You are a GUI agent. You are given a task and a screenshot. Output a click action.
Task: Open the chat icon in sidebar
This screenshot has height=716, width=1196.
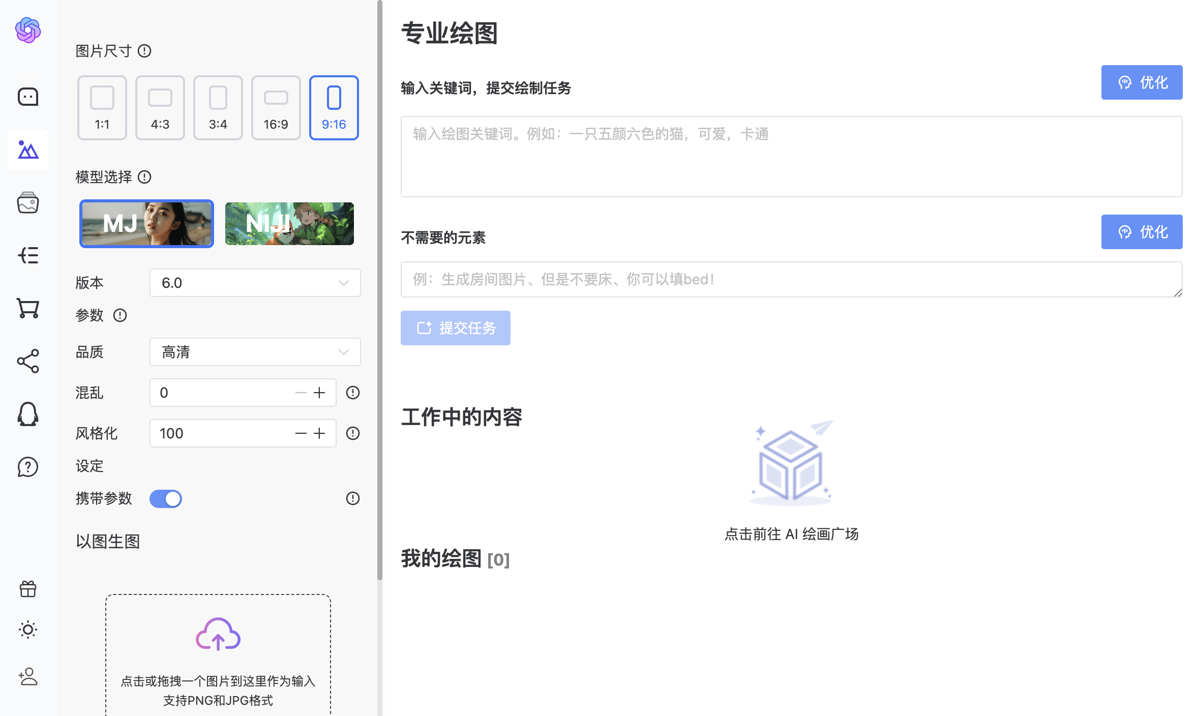28,97
